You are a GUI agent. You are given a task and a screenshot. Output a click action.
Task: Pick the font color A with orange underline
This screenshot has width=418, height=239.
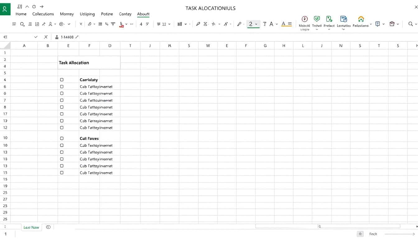click(283, 24)
